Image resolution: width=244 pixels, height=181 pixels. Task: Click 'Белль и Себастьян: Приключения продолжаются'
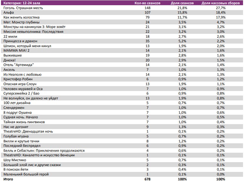pyautogui.click(x=44, y=150)
